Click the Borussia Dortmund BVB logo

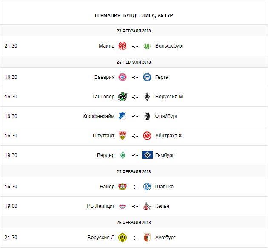coord(122,238)
